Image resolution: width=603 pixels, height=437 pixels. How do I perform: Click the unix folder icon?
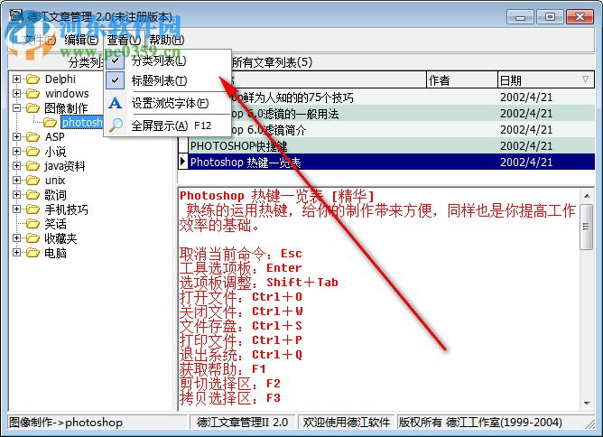(x=33, y=181)
